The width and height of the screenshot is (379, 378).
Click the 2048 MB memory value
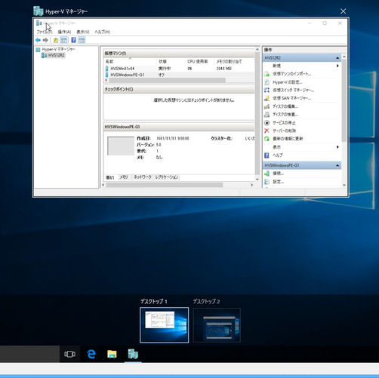223,69
